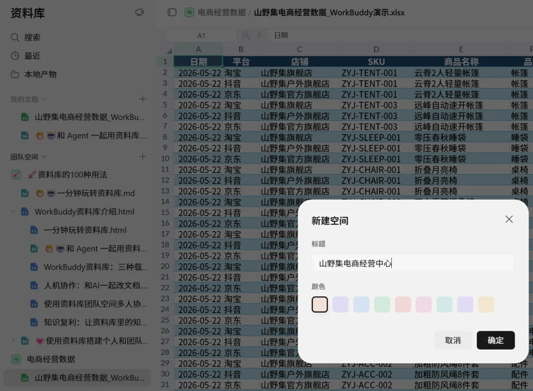Image resolution: width=533 pixels, height=391 pixels.
Task: Open WorkBuddy资料库：三种载... document
Action: pos(96,267)
